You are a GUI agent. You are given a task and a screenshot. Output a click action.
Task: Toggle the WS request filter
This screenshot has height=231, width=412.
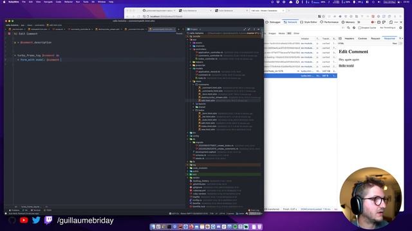(x=289, y=33)
